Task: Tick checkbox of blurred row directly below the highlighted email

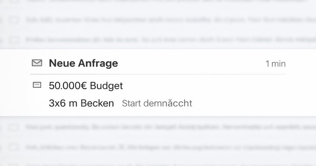Action: [x=14, y=127]
